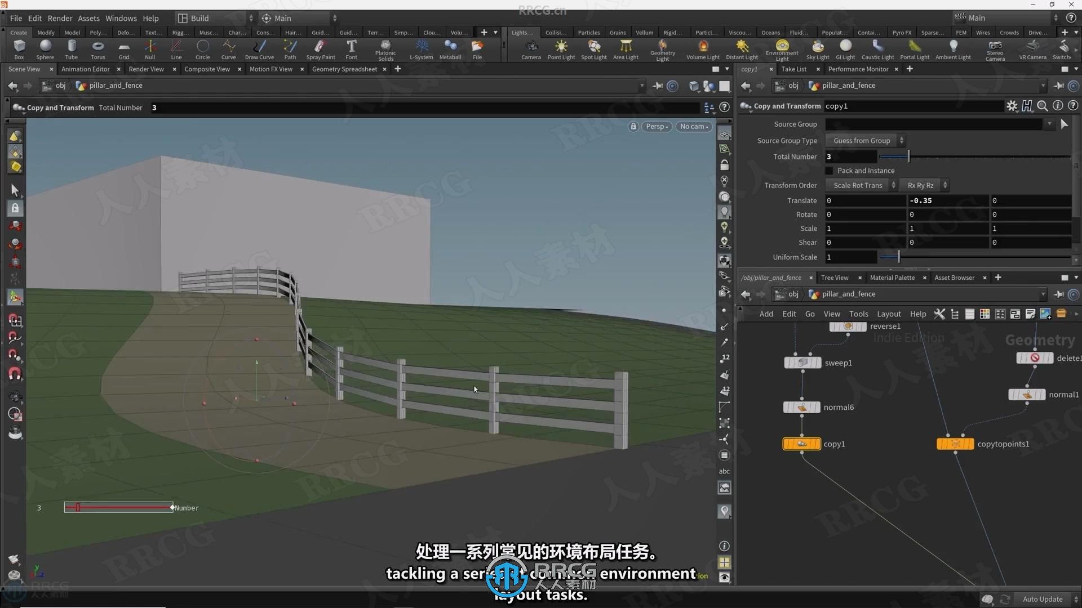The height and width of the screenshot is (608, 1082).
Task: Toggle the viewport camera lock icon
Action: point(633,127)
